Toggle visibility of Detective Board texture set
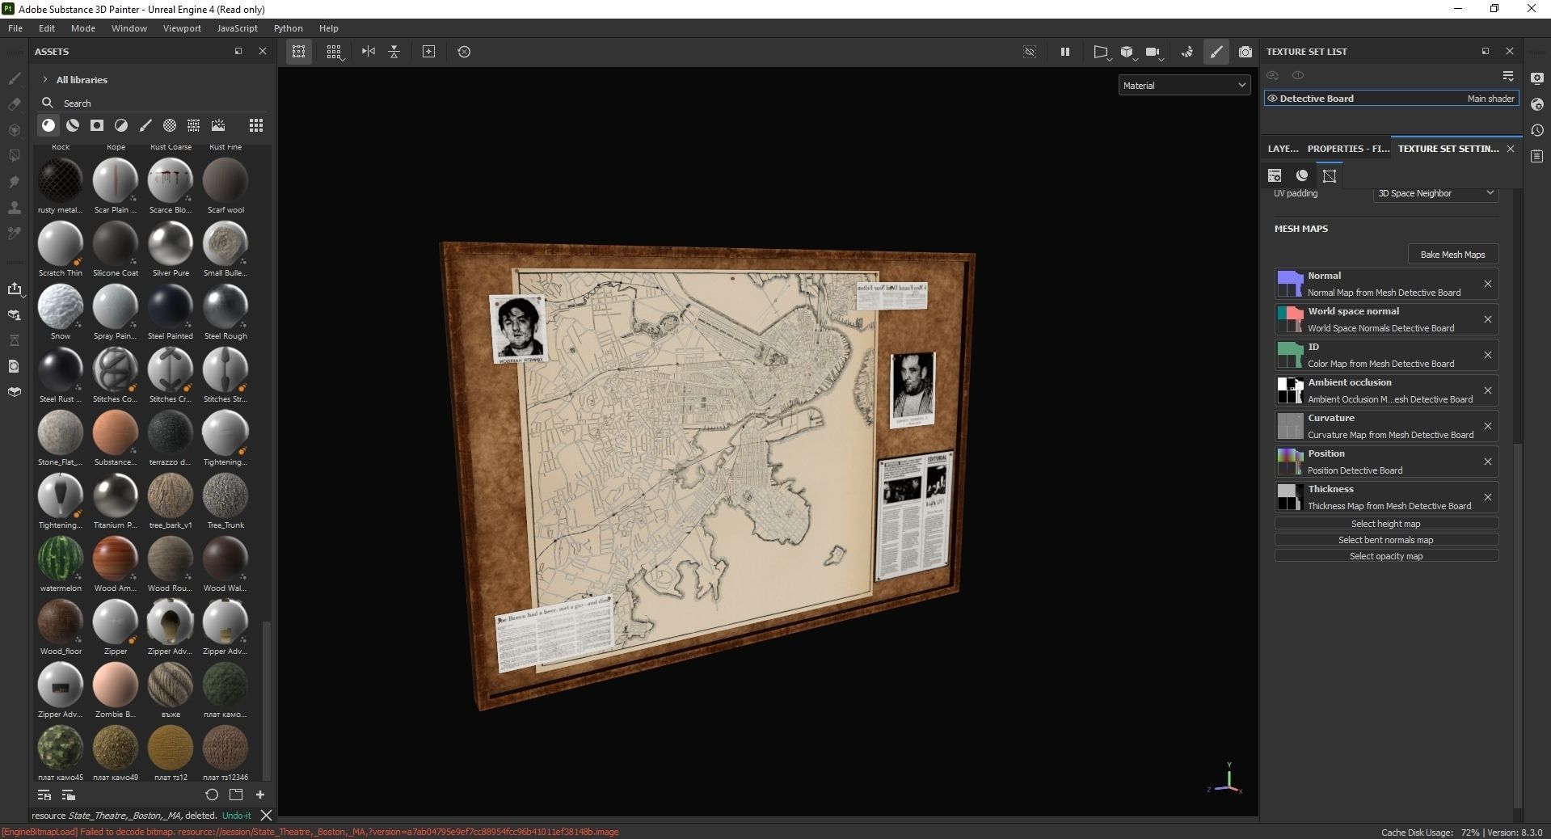The width and height of the screenshot is (1551, 839). point(1273,99)
